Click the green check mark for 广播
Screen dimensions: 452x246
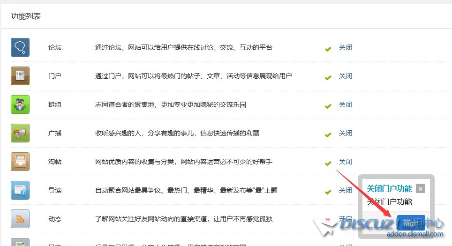pyautogui.click(x=328, y=134)
